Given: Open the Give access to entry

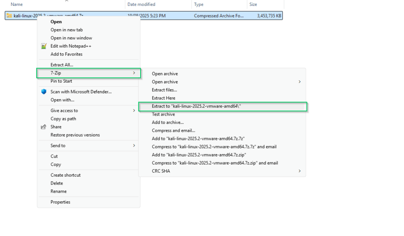Looking at the screenshot, I should (89, 111).
